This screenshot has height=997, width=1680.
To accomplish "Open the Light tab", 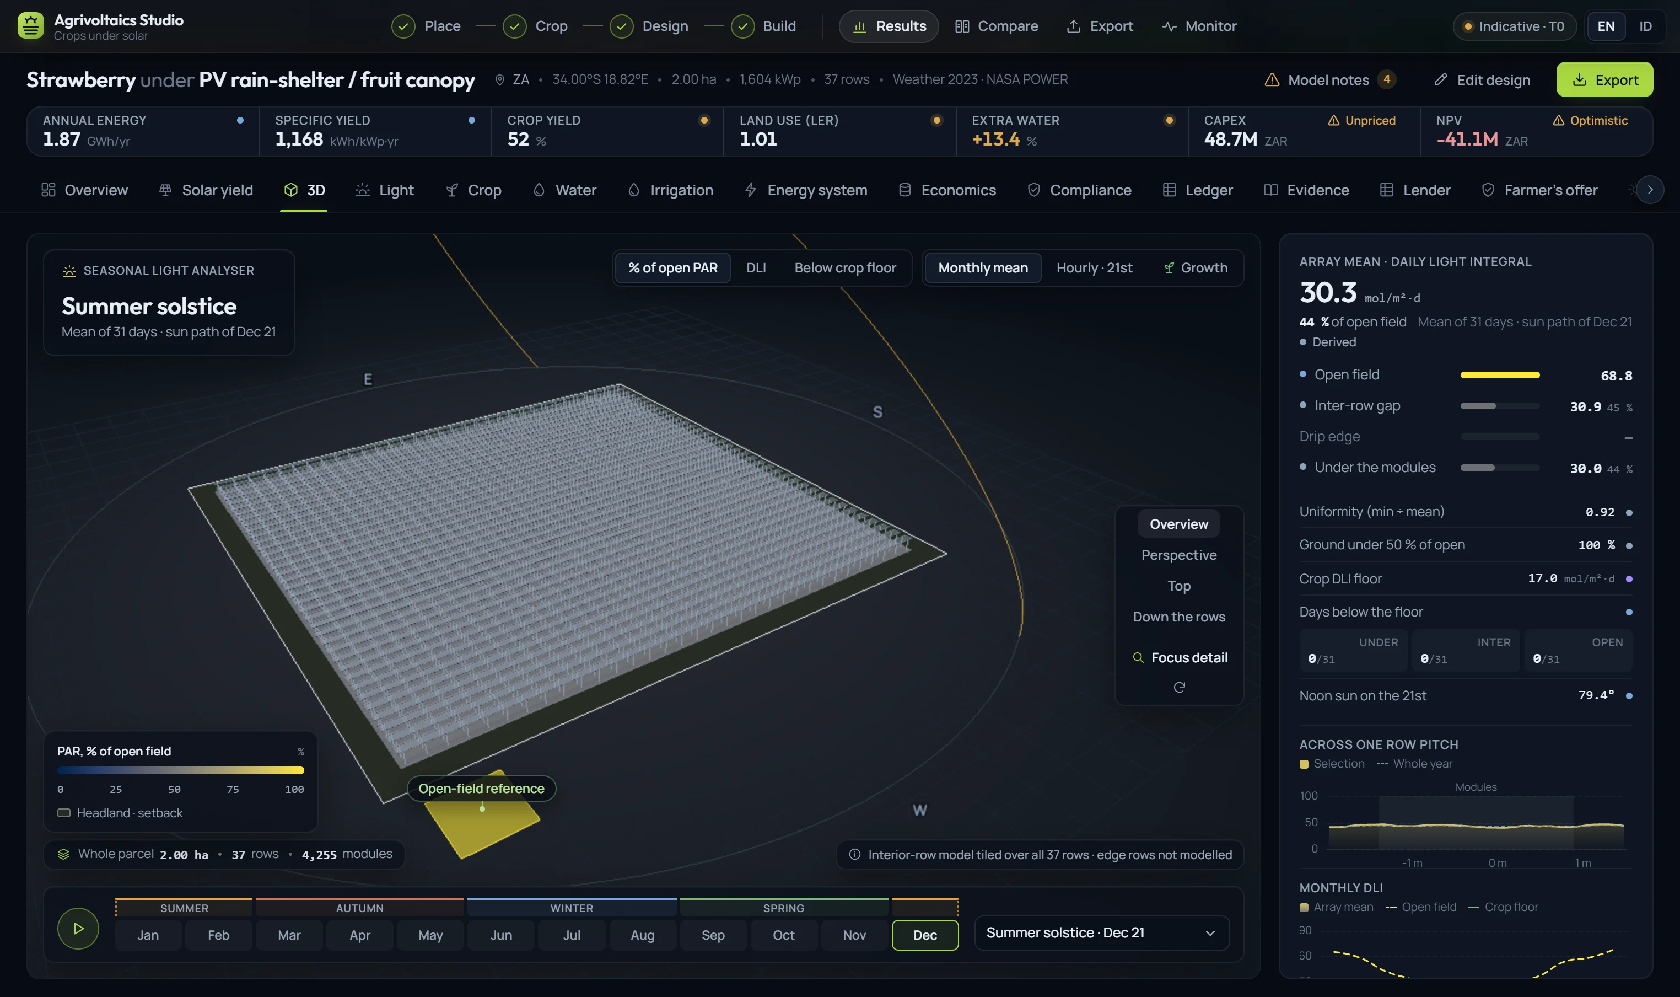I will (384, 190).
